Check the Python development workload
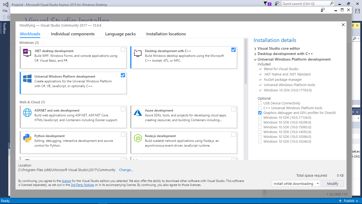The height and width of the screenshot is (204, 362). click(123, 135)
